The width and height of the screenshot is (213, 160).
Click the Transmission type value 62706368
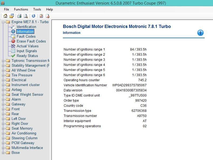(139, 111)
